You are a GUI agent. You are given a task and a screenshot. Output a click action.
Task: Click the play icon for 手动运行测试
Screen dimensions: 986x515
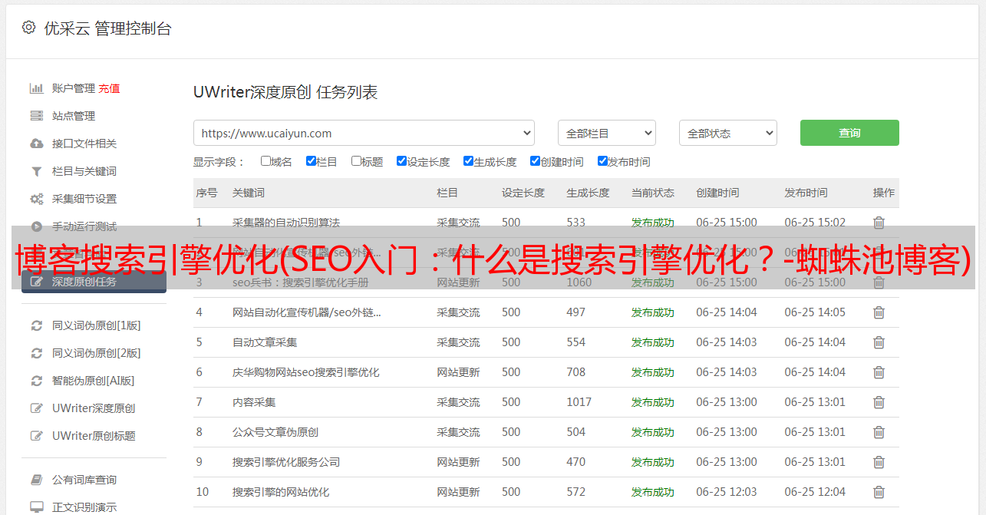[36, 226]
